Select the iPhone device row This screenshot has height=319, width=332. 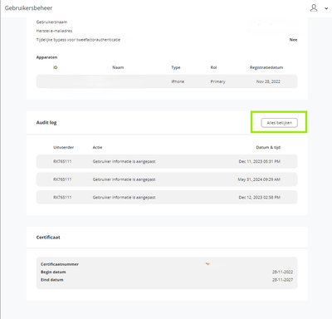pyautogui.click(x=167, y=81)
